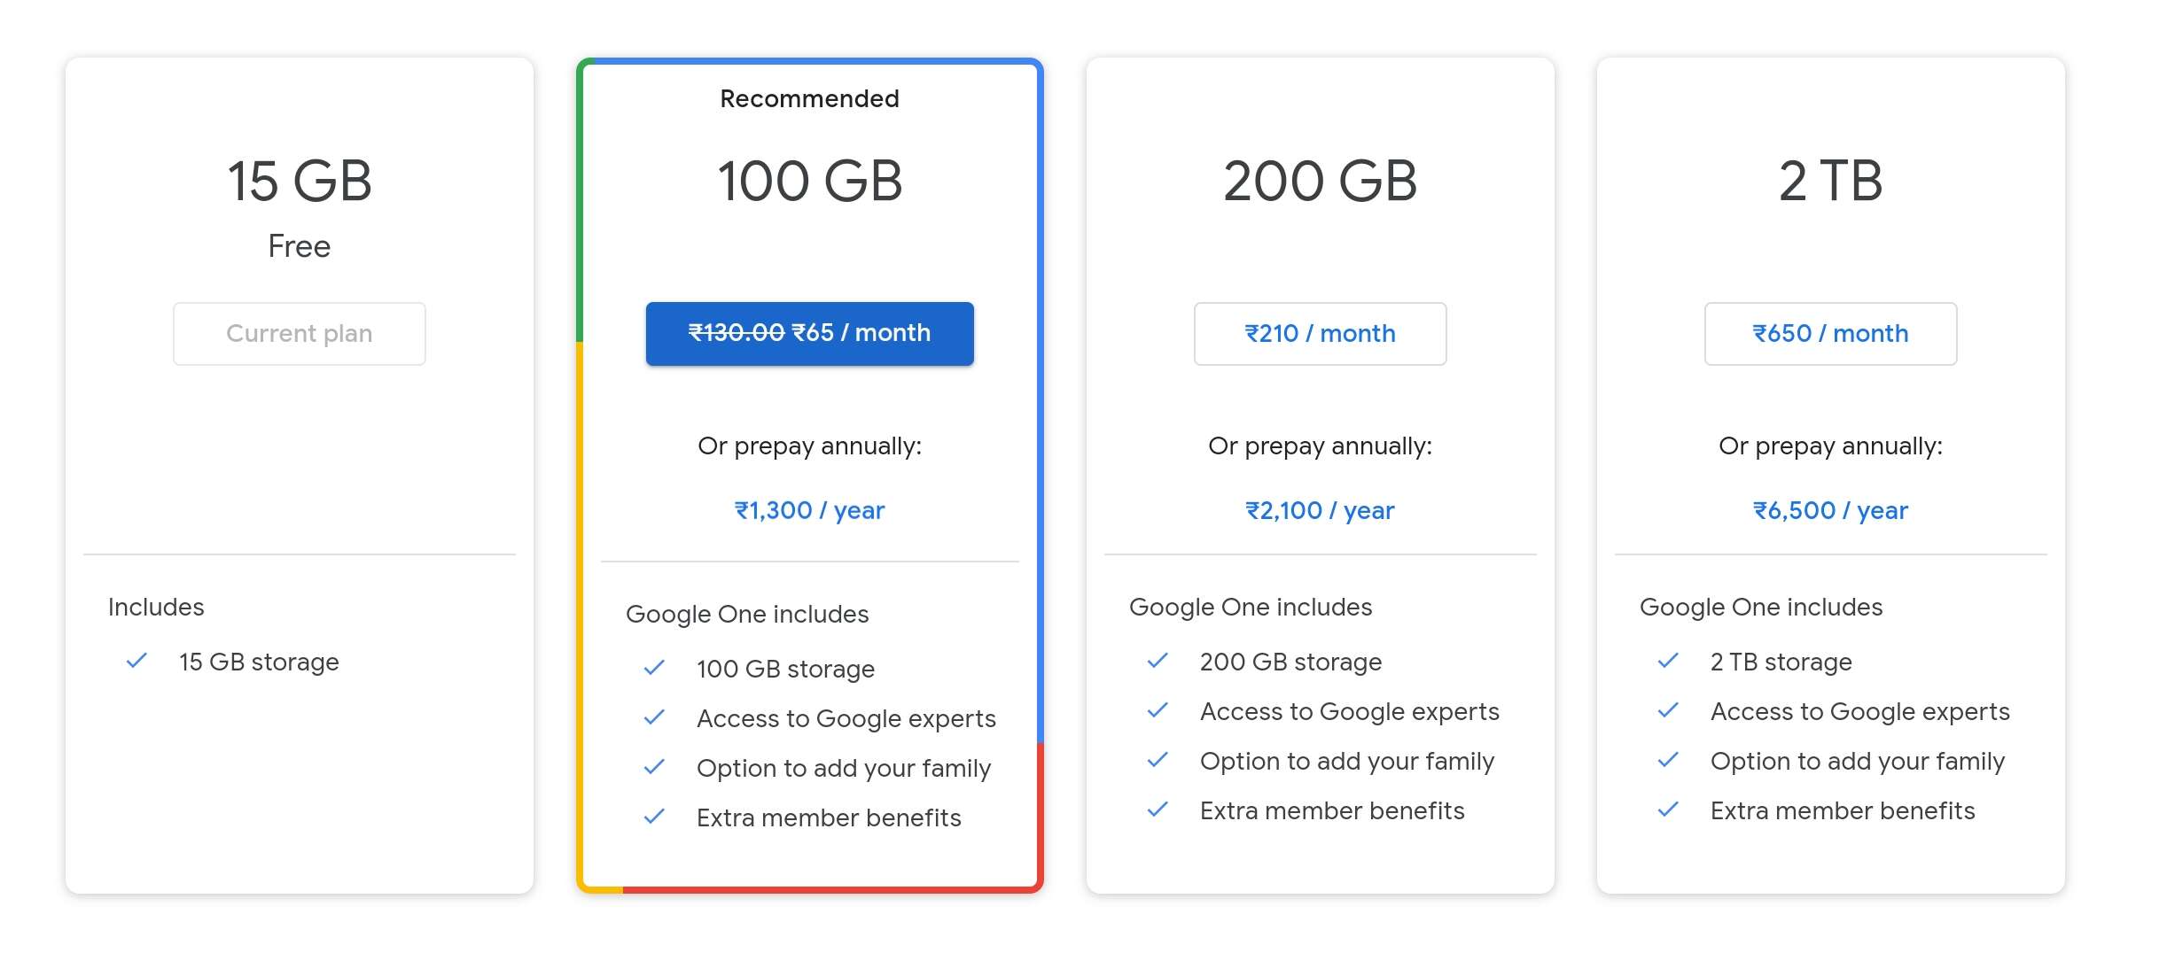Click the checkmark next to Extra member benefits under 100 GB
Screen dimensions: 2167x953
[x=654, y=817]
